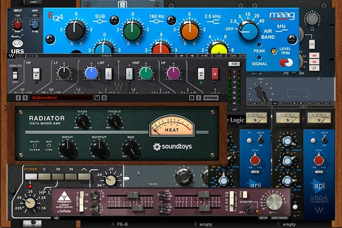The image size is (342, 228).
Task: Click the bell shape button above ON
Action: click(312, 44)
